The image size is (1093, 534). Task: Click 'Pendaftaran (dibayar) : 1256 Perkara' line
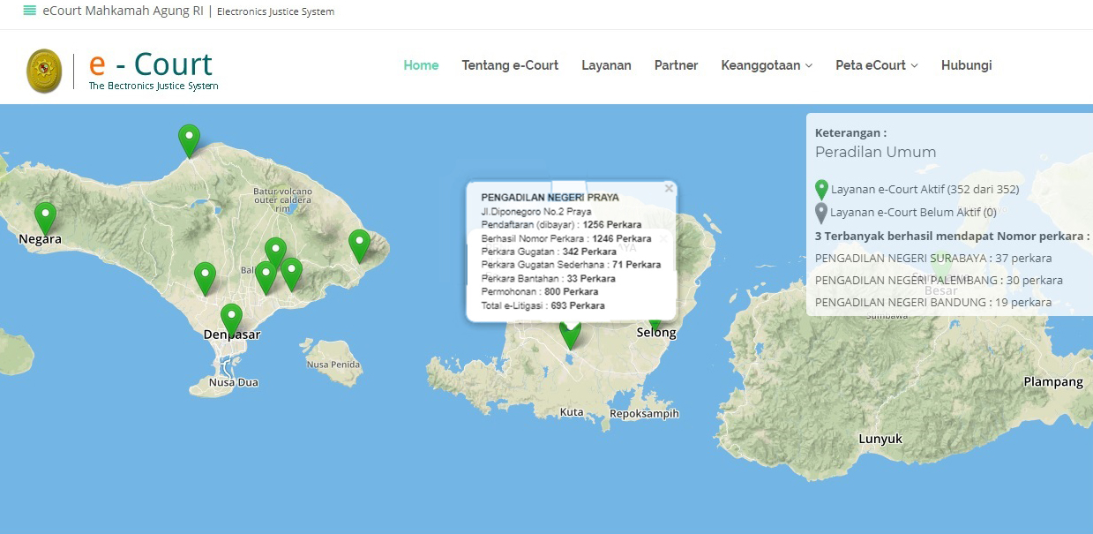point(561,225)
